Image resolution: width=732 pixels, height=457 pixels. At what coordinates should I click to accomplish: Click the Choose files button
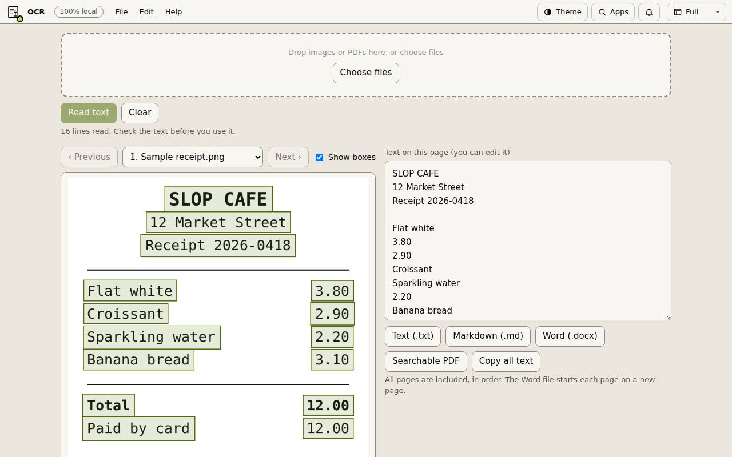coord(366,73)
